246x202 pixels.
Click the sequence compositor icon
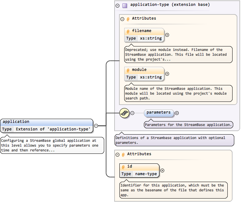click(125, 113)
